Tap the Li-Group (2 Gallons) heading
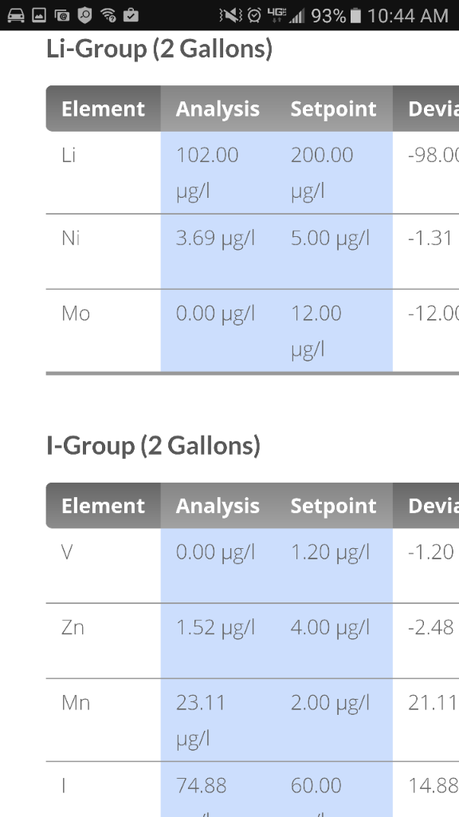Viewport: 459px width, 817px height. (x=159, y=49)
